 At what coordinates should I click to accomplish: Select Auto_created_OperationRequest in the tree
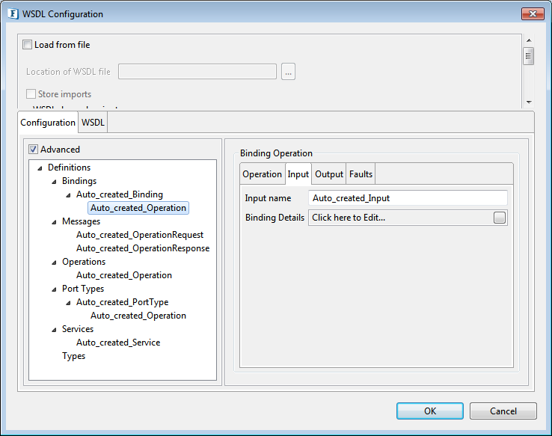click(140, 235)
